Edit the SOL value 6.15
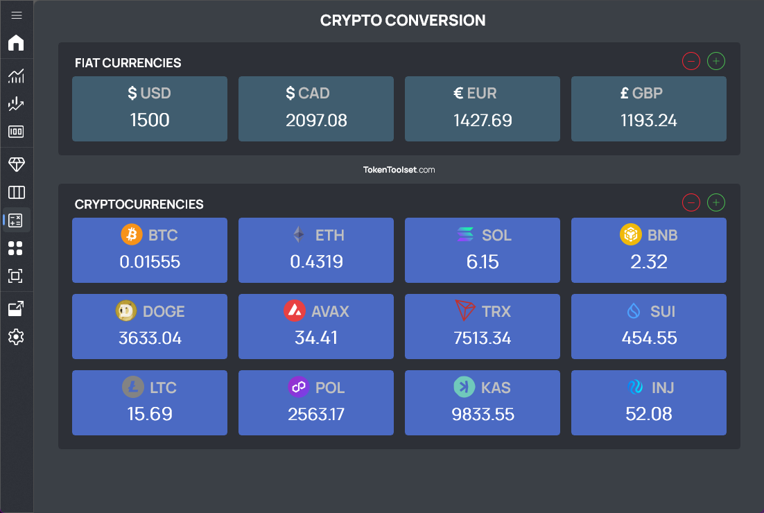Viewport: 764px width, 513px height. click(483, 262)
